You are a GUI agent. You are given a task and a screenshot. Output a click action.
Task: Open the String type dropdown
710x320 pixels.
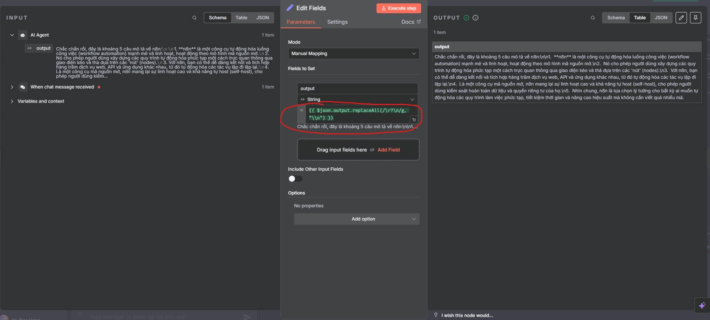[x=357, y=100]
